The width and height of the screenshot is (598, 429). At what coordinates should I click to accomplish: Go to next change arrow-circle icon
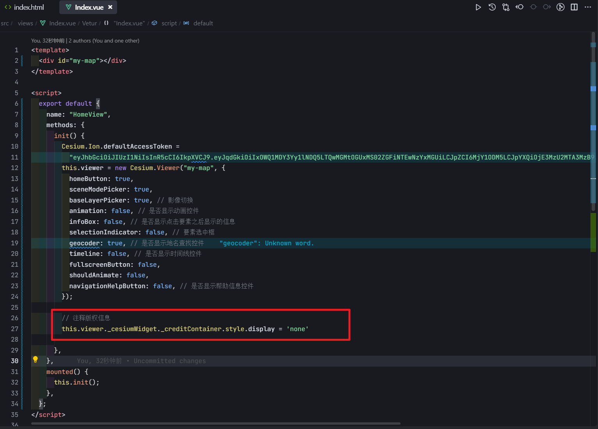coord(547,7)
